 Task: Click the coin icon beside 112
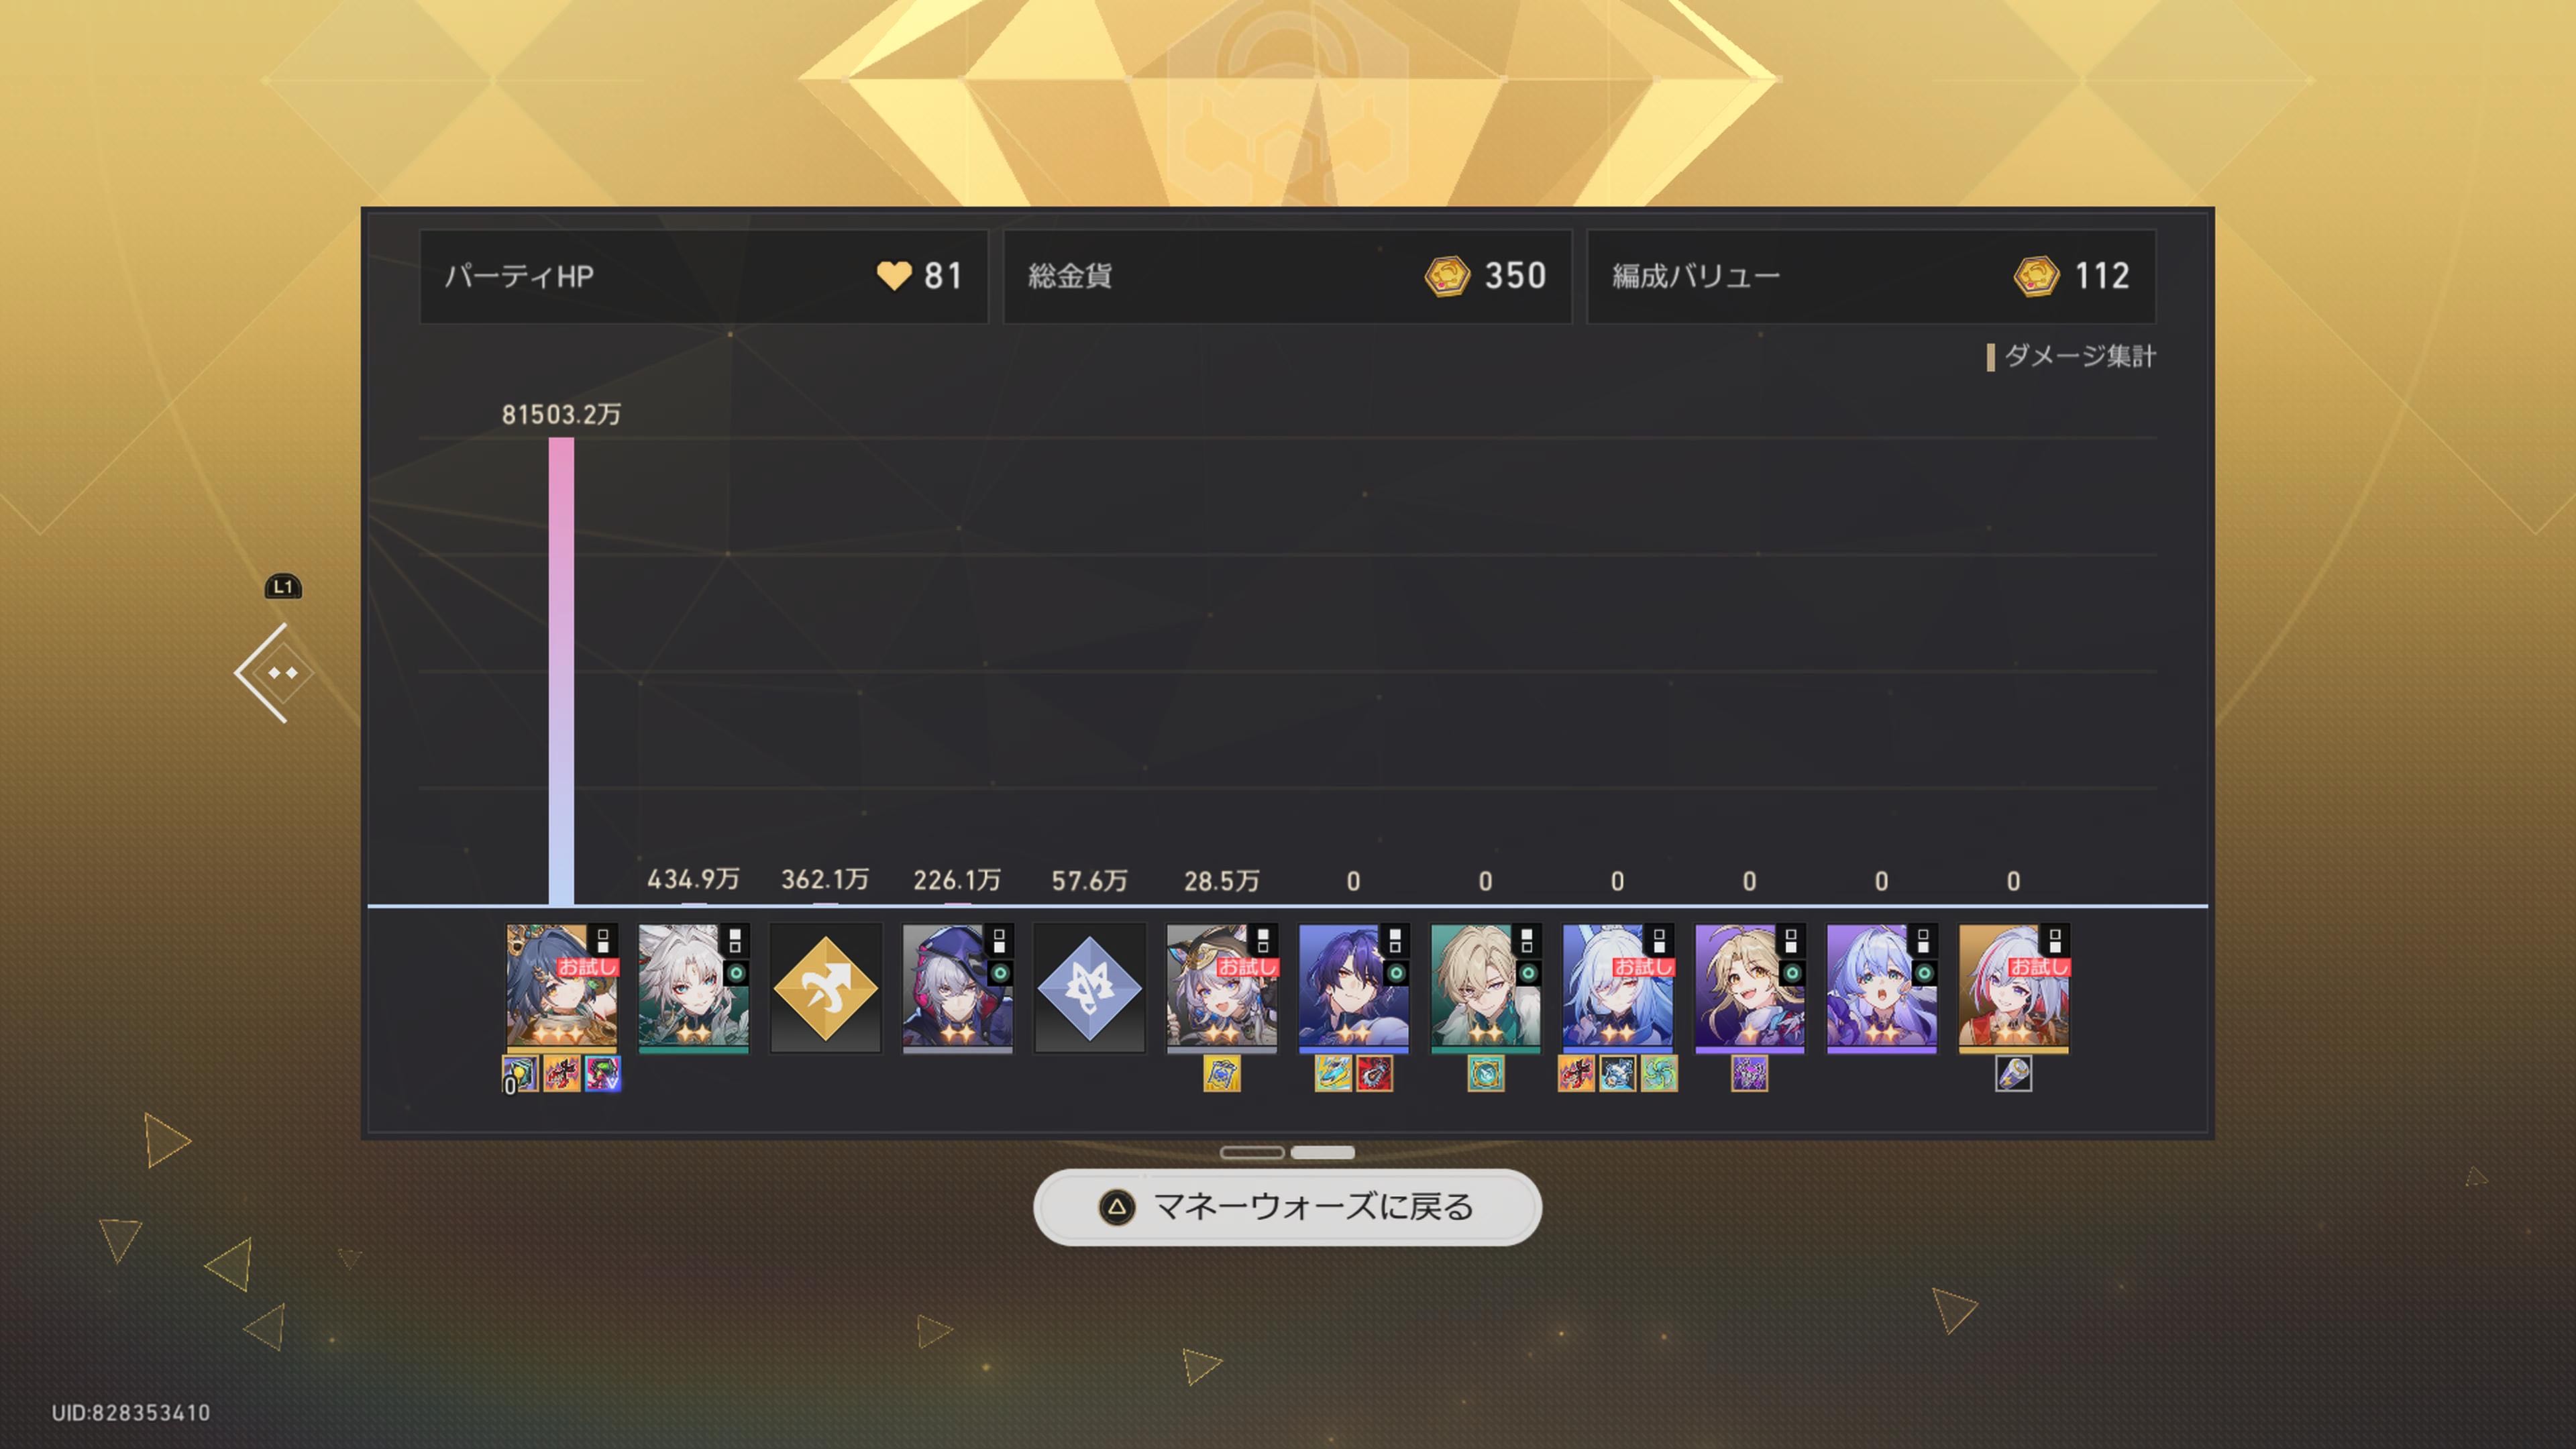pyautogui.click(x=2036, y=276)
